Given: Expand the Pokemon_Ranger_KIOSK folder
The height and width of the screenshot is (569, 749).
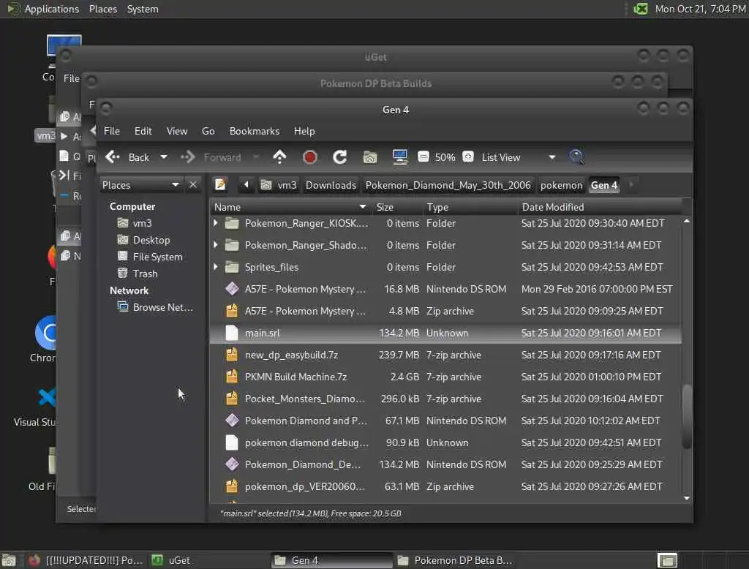Looking at the screenshot, I should tap(216, 223).
